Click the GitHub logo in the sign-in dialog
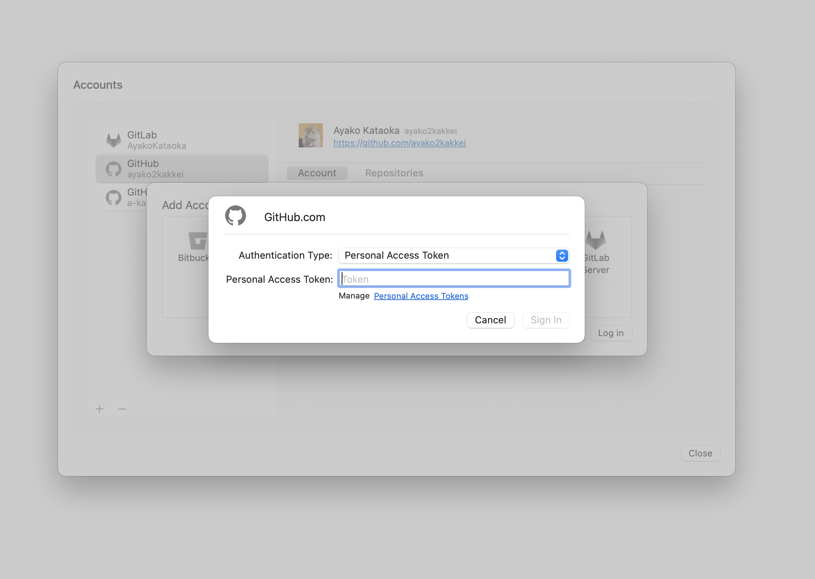The height and width of the screenshot is (579, 815). pyautogui.click(x=236, y=216)
